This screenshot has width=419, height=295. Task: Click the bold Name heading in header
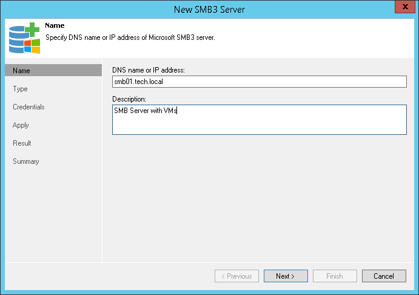[x=55, y=26]
